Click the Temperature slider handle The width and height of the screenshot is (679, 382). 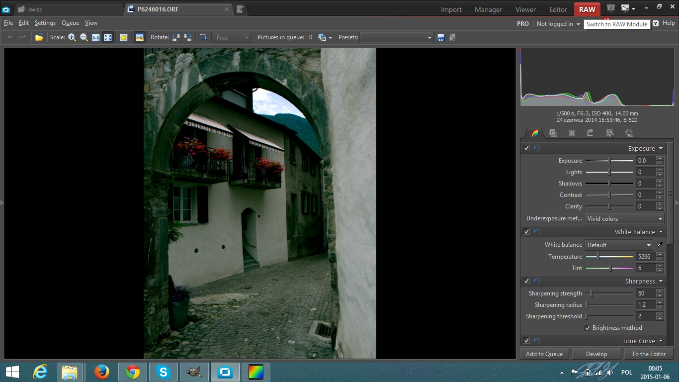tap(597, 257)
